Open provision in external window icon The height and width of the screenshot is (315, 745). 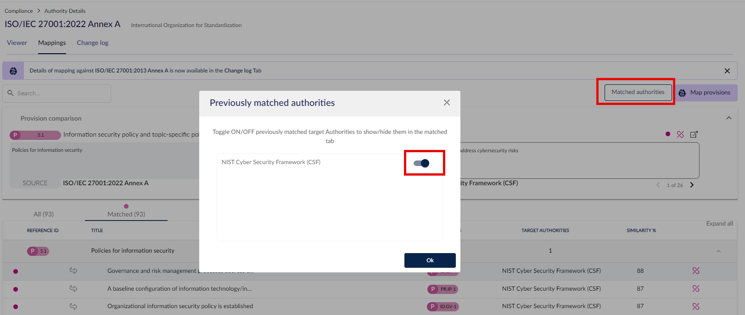694,134
